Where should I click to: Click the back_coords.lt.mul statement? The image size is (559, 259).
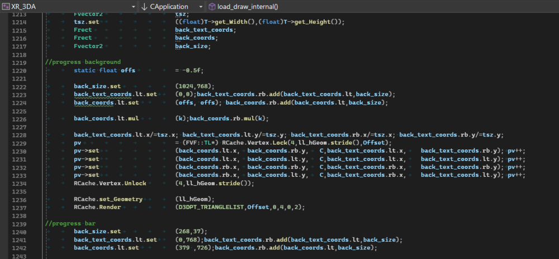pyautogui.click(x=106, y=119)
